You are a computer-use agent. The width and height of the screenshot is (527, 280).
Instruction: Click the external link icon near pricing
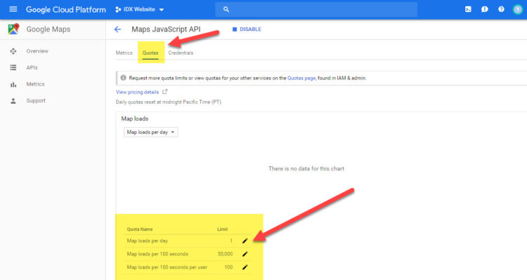pyautogui.click(x=164, y=92)
